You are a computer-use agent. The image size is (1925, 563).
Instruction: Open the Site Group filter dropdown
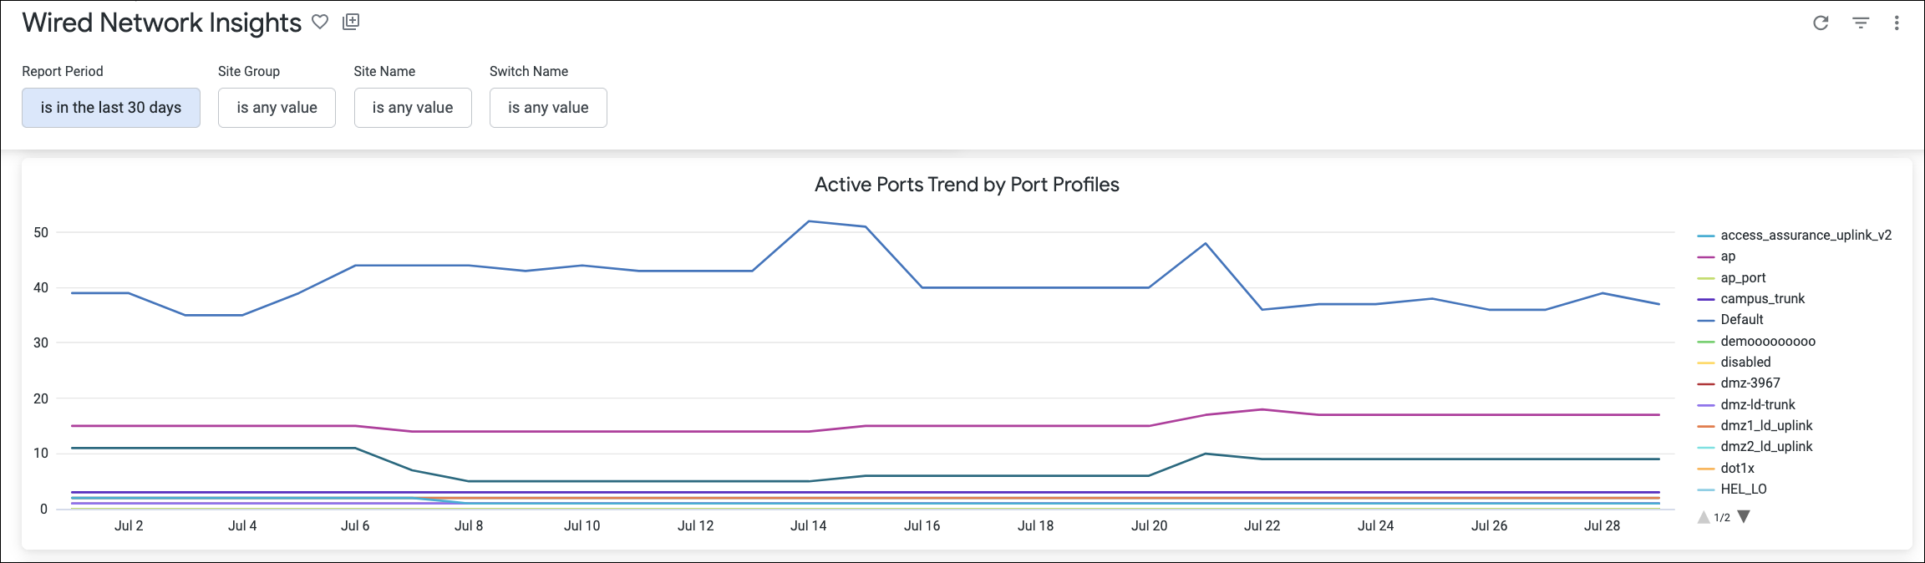pyautogui.click(x=277, y=108)
